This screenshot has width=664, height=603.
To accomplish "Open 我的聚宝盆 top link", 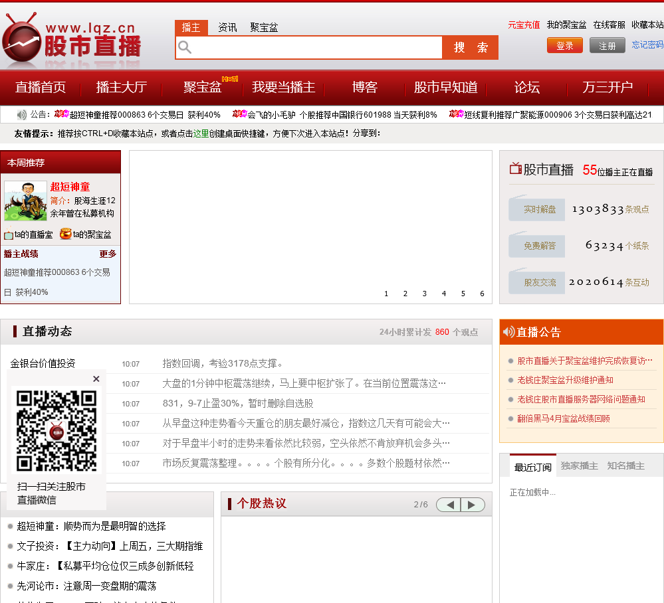I will [x=566, y=25].
